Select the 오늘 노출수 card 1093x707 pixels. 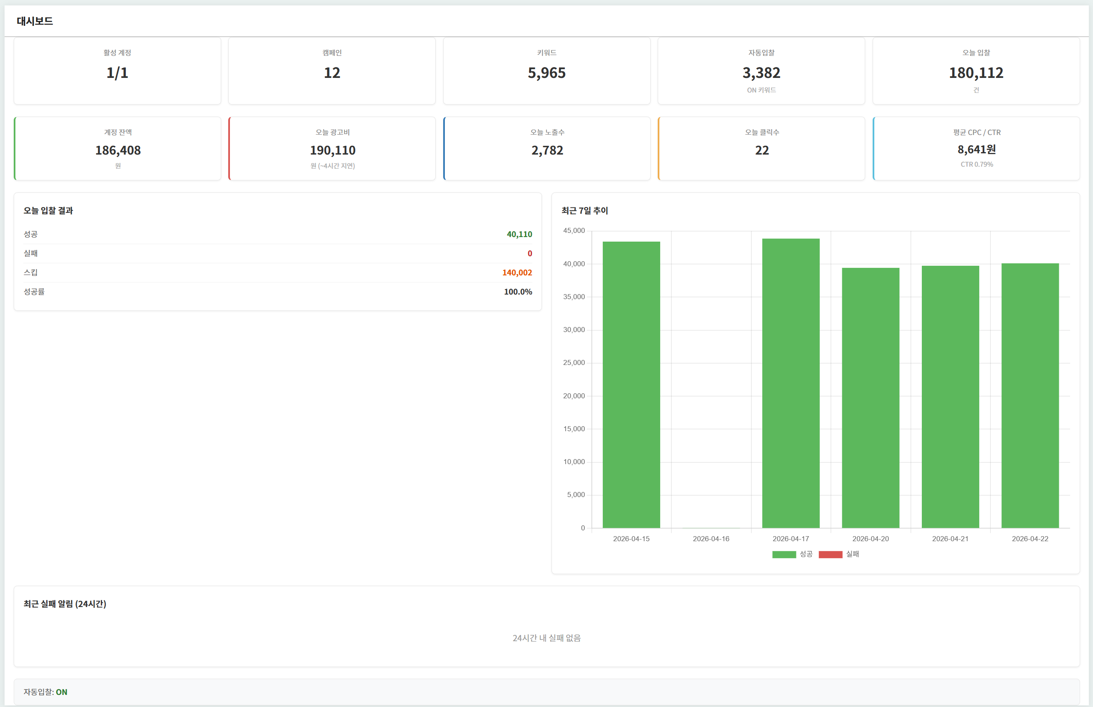click(547, 149)
